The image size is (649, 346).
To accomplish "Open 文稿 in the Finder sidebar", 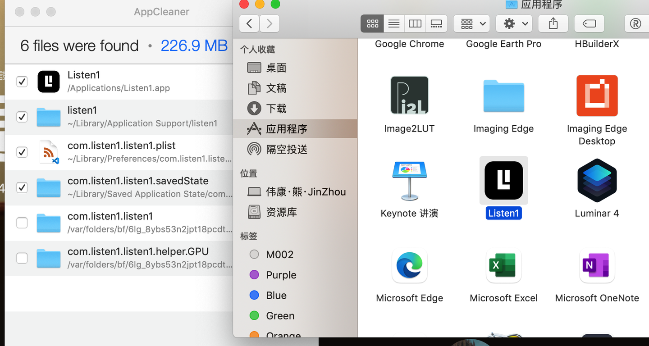I will click(295, 88).
